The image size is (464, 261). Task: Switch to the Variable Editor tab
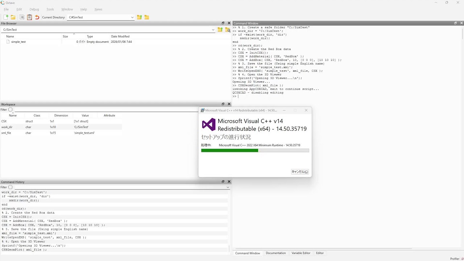(x=301, y=253)
